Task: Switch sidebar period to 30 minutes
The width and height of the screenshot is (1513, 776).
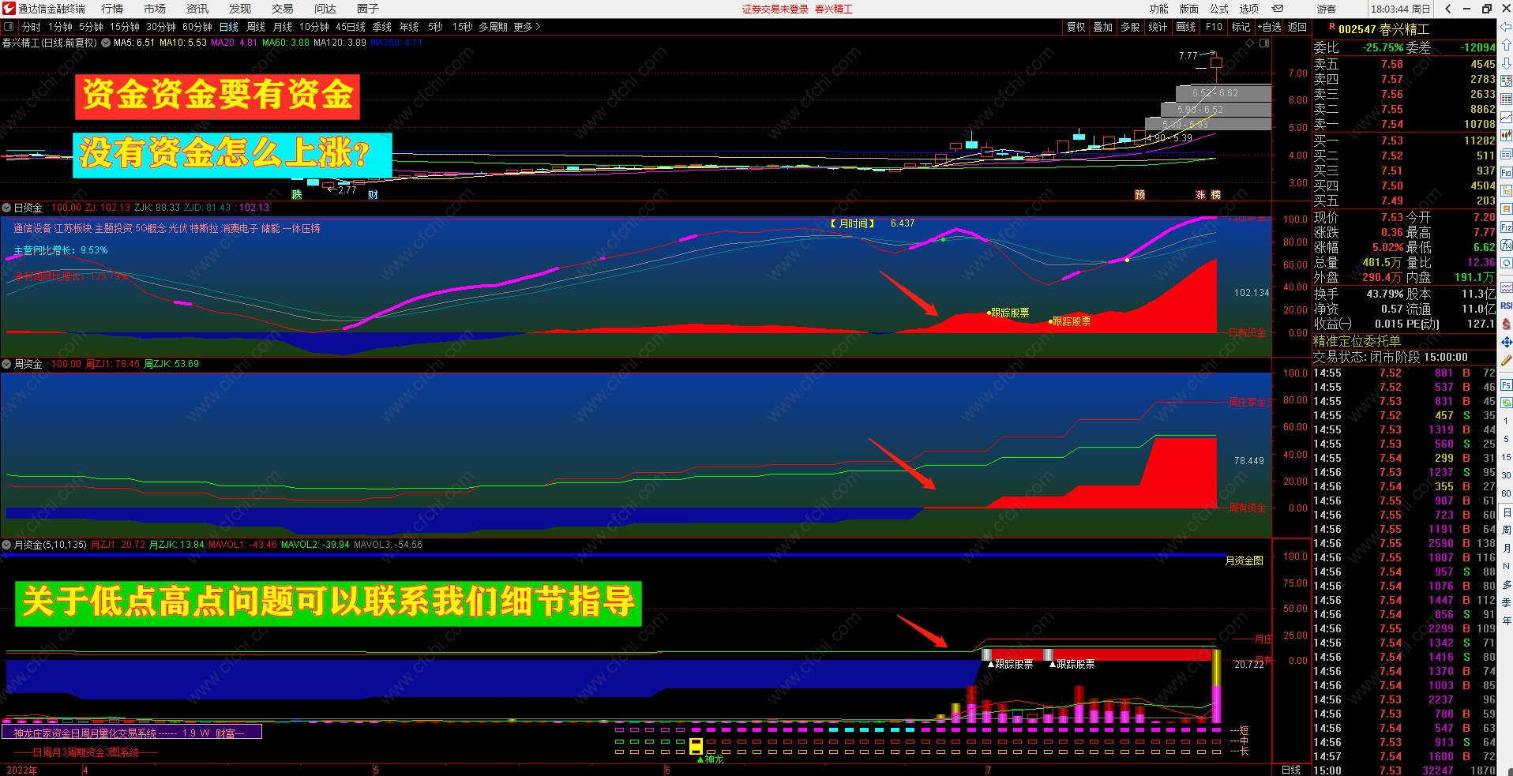Action: click(x=1506, y=475)
